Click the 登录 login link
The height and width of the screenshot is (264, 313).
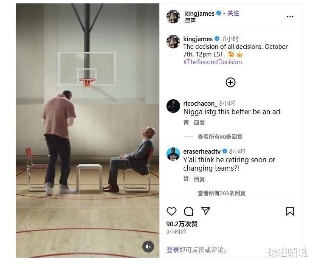point(172,250)
